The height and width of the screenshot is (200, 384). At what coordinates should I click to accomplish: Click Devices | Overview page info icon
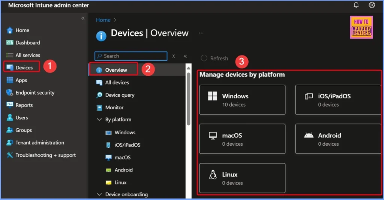(x=101, y=36)
